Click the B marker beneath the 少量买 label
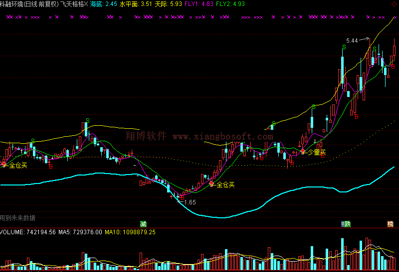 pos(323,156)
